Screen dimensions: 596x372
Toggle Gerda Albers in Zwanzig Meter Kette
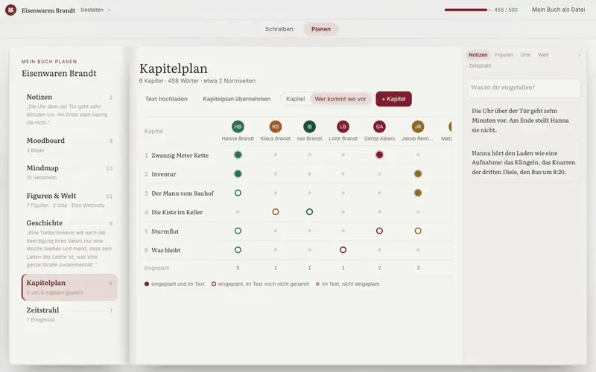[x=379, y=155]
